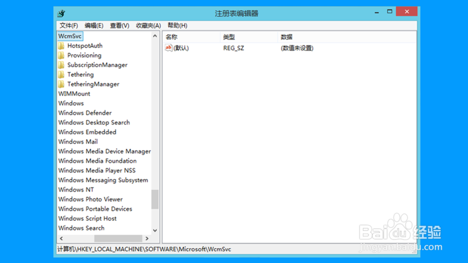Screen dimensions: 468x263
Task: Select the Windows Mail key
Action: [x=78, y=141]
